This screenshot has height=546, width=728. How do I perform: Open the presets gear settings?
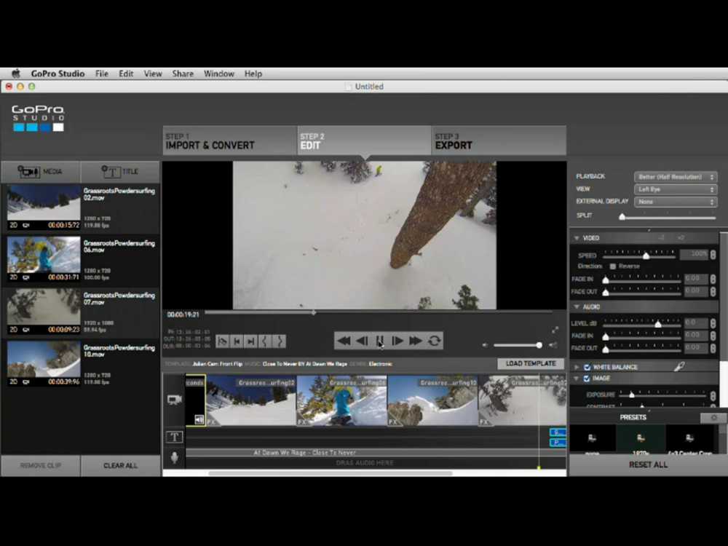click(713, 417)
